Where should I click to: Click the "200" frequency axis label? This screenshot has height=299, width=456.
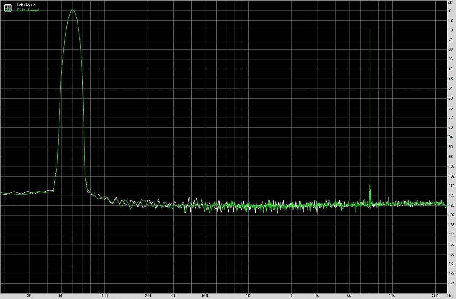pyautogui.click(x=148, y=296)
